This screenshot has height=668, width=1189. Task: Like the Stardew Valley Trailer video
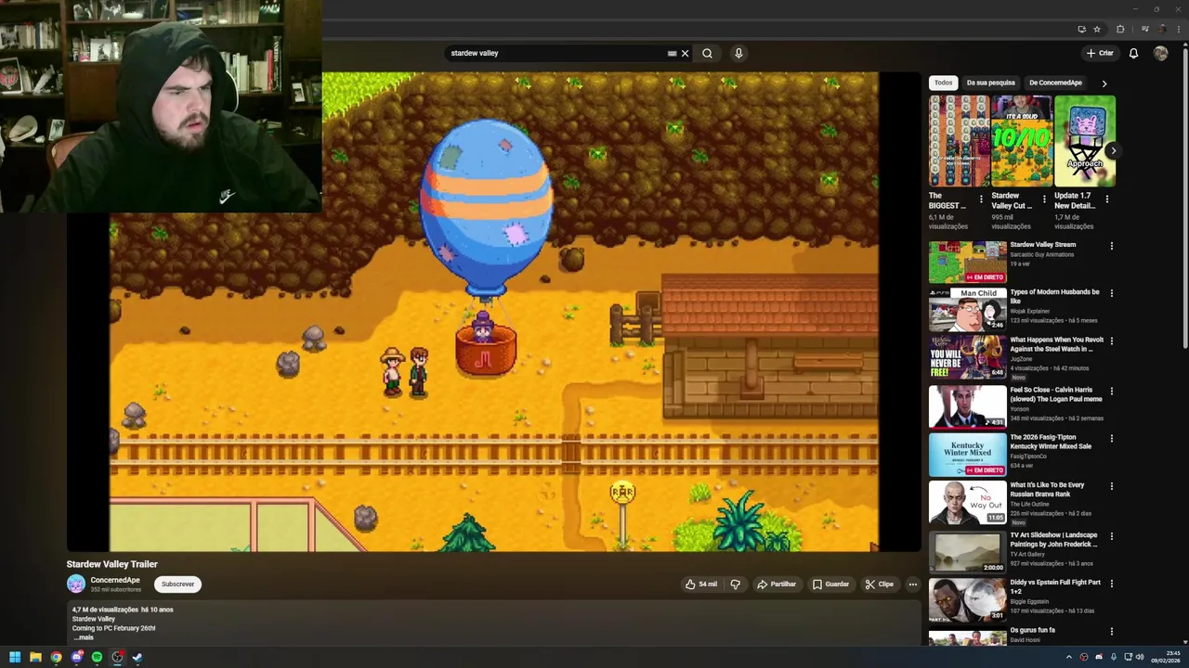[x=701, y=584]
